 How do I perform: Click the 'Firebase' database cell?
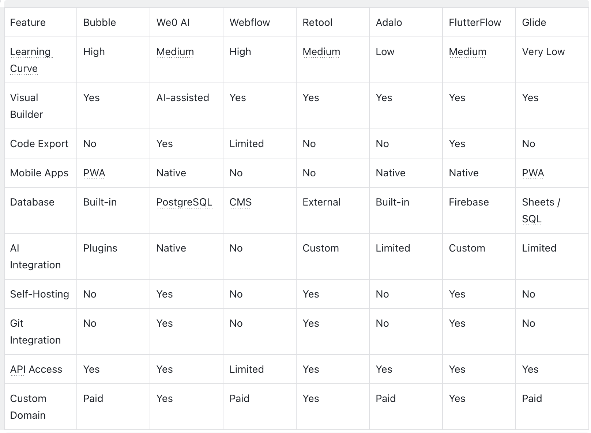468,202
